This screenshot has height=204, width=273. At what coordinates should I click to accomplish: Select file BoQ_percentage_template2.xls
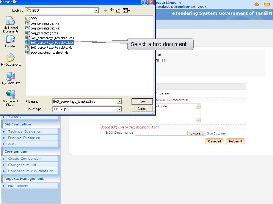point(50,42)
